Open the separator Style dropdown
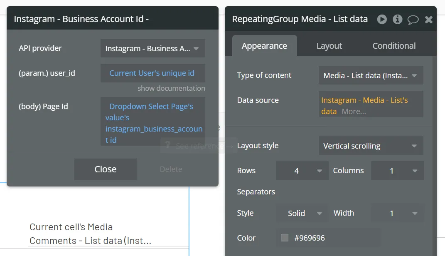The width and height of the screenshot is (445, 256). coord(302,213)
